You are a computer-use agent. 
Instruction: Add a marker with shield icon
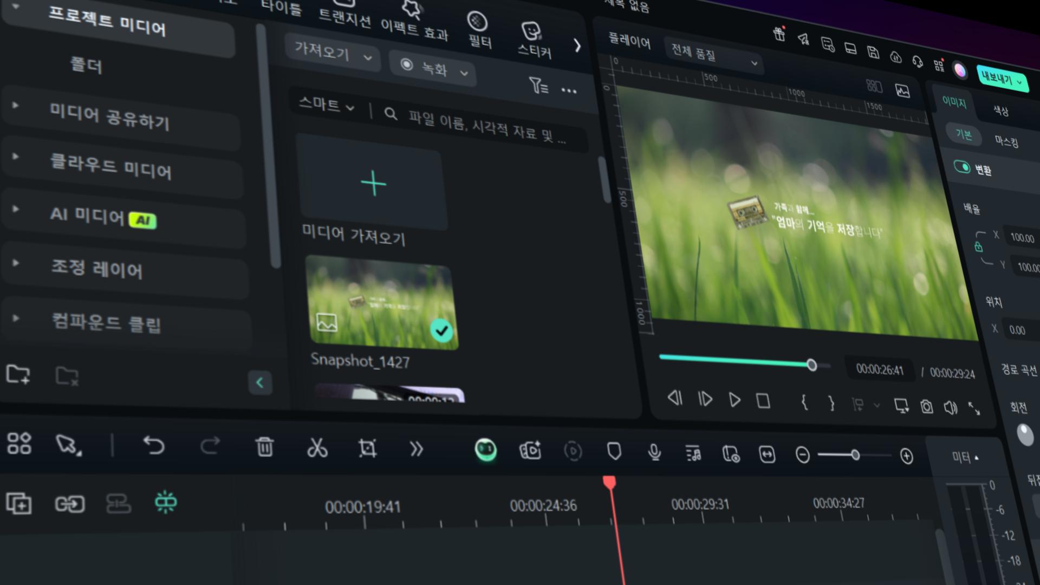[614, 451]
